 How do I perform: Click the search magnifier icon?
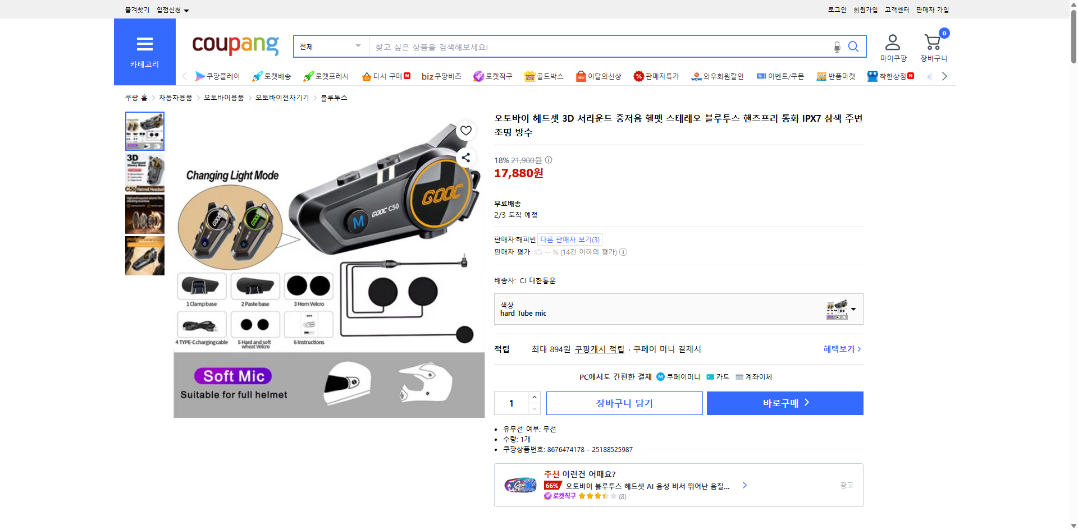pos(853,47)
